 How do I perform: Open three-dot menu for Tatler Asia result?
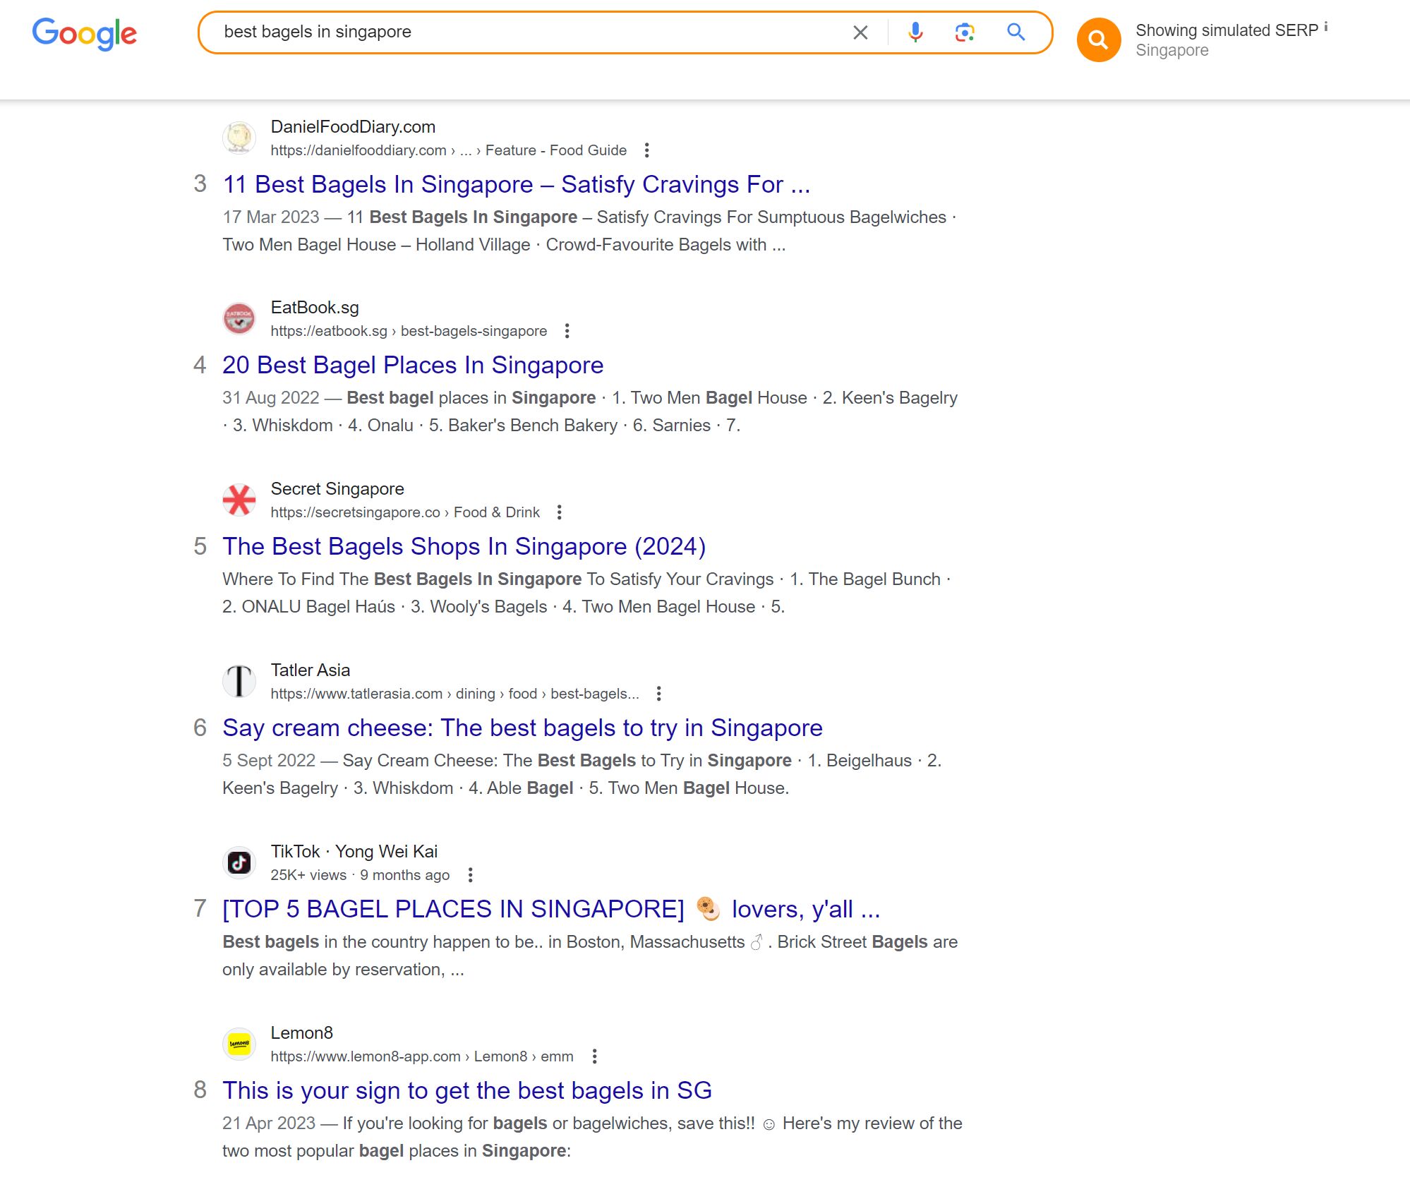(x=658, y=694)
